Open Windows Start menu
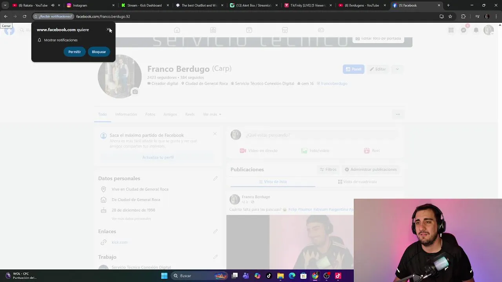This screenshot has width=502, height=282. coord(164,276)
